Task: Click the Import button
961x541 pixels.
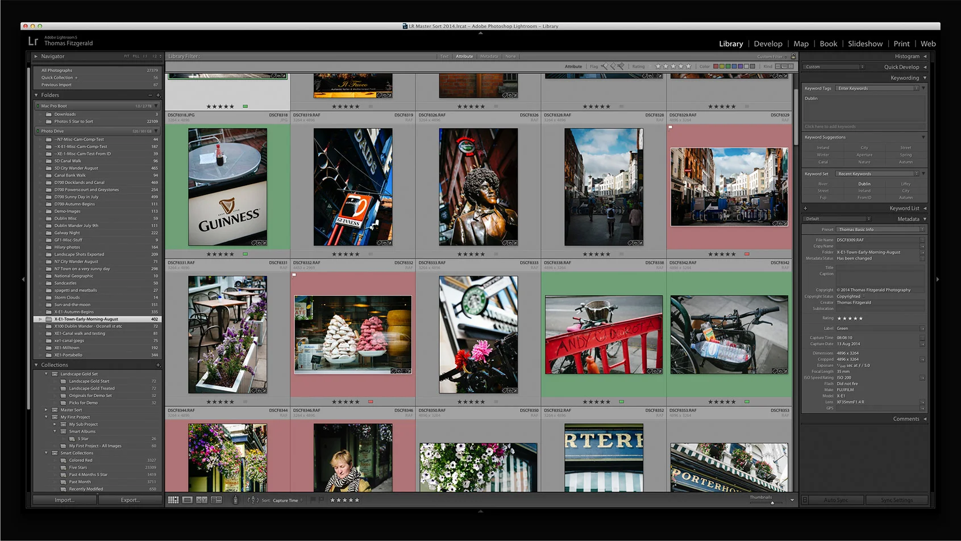Action: click(64, 500)
